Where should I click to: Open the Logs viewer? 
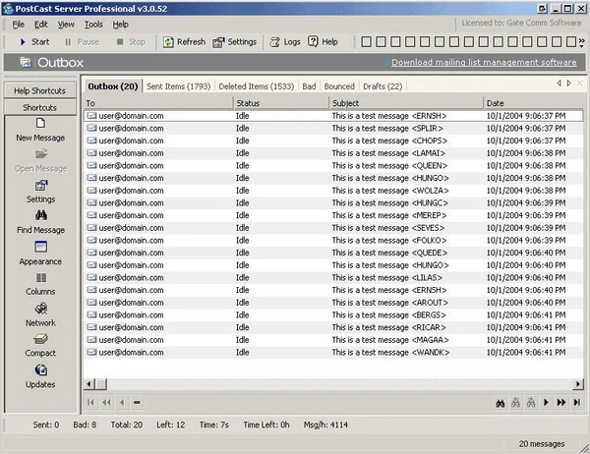pos(285,41)
